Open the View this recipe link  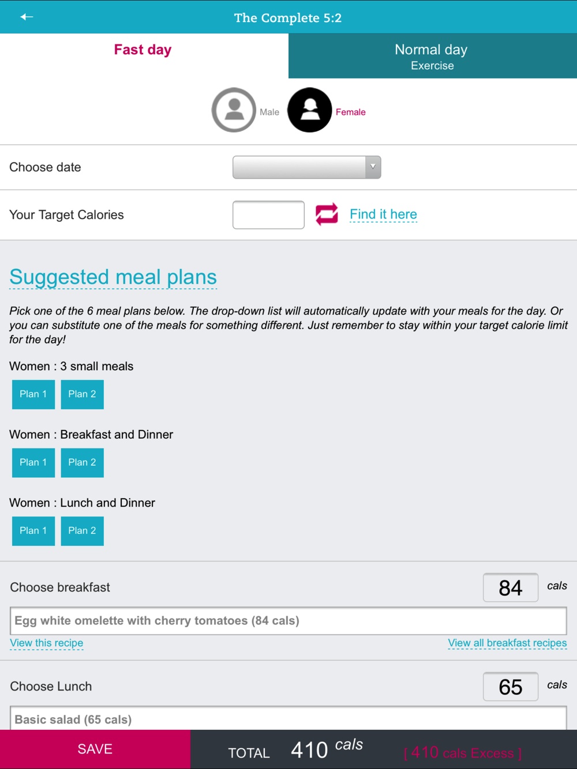coord(47,643)
